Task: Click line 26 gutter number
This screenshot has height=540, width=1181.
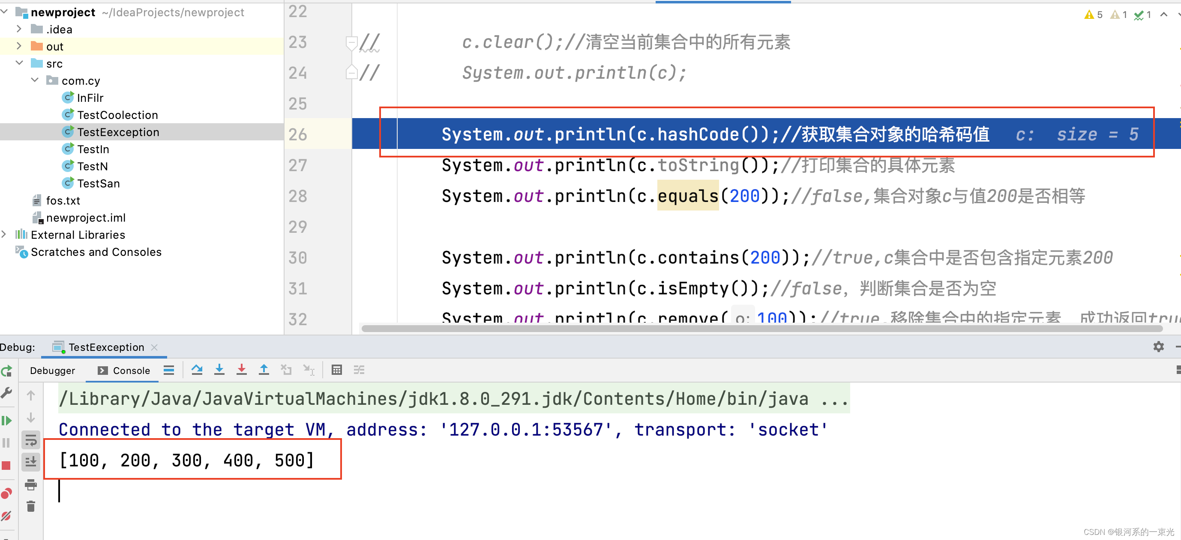Action: pos(297,134)
